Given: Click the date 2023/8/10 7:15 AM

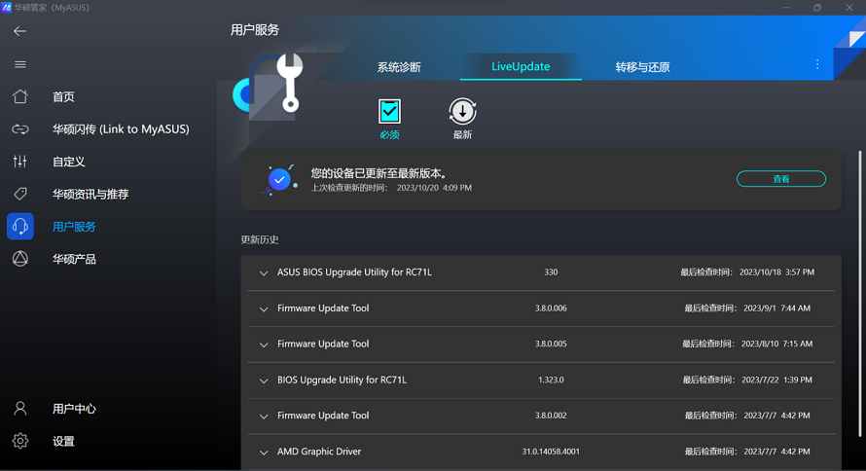Looking at the screenshot, I should click(x=776, y=344).
